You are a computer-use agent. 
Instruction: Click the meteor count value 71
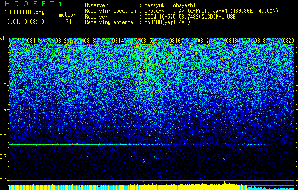[x=69, y=22]
